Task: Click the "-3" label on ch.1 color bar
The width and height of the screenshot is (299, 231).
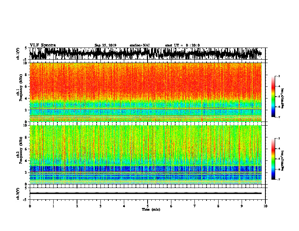Action: [279, 76]
